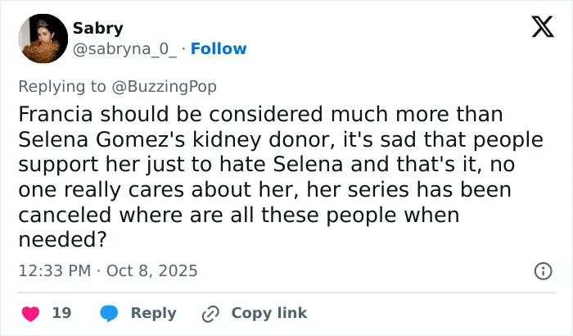Click the tweet line starting 'Francia should'

(260, 114)
